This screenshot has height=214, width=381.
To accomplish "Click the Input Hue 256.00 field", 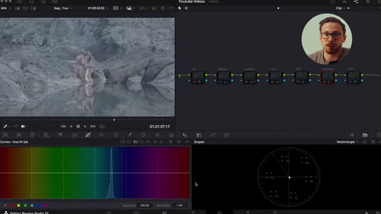I will 144,205.
